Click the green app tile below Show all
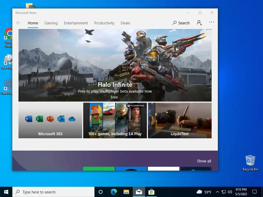 tap(99, 169)
